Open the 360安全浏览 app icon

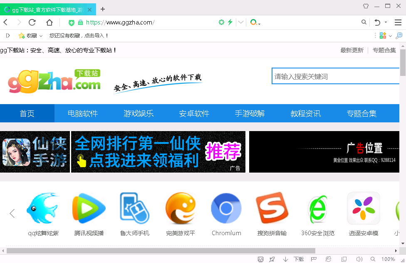[318, 209]
